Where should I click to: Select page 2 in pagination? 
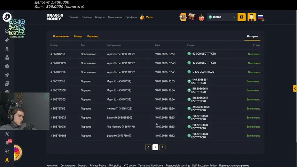pos(155,147)
